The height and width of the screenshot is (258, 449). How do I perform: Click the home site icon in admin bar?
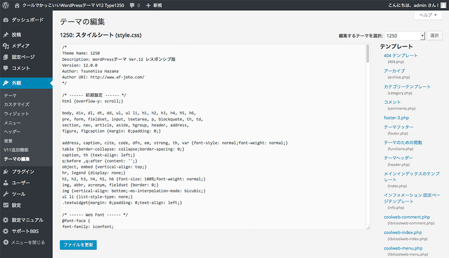pyautogui.click(x=17, y=5)
